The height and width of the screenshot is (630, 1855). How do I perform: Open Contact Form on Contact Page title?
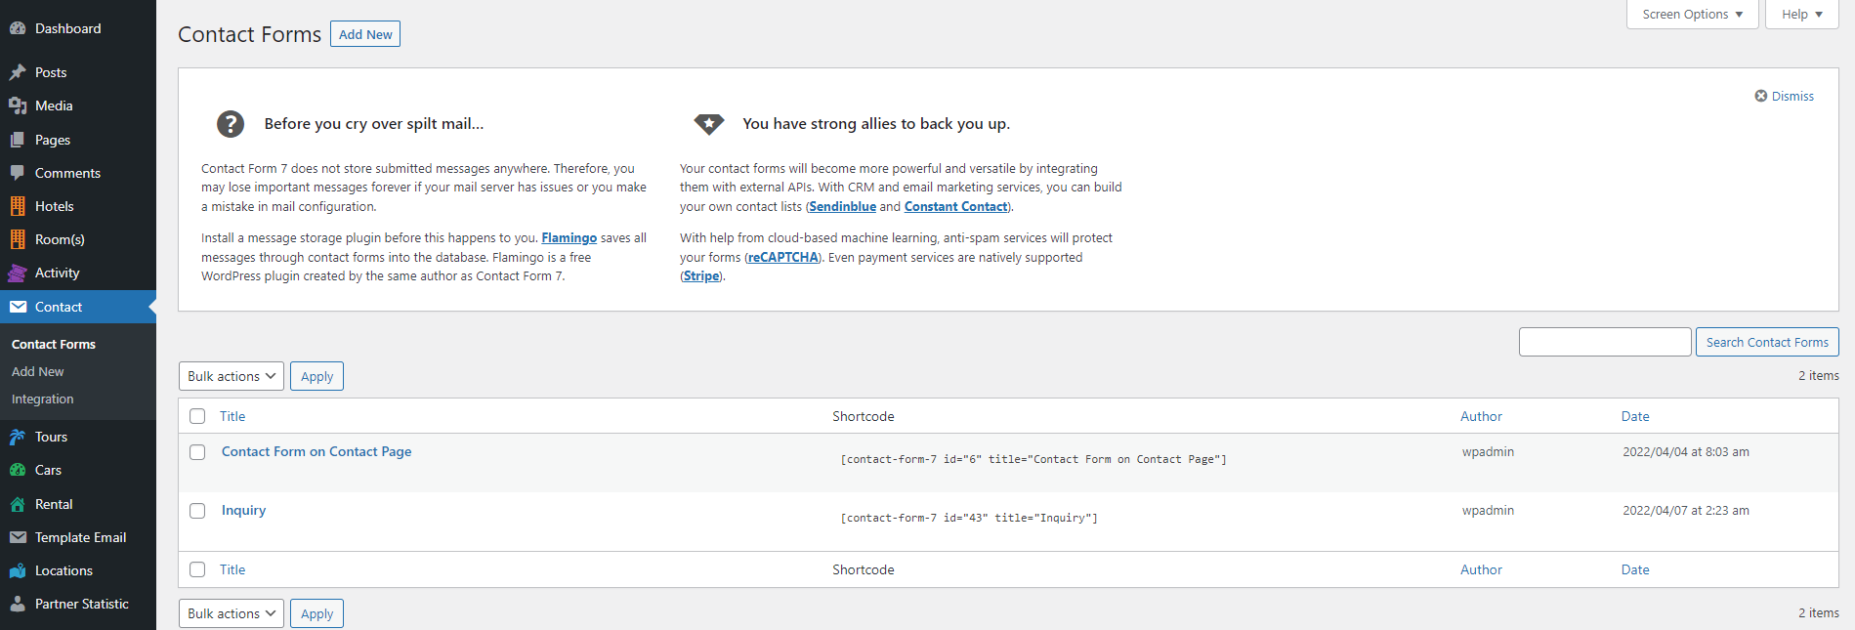pos(316,451)
